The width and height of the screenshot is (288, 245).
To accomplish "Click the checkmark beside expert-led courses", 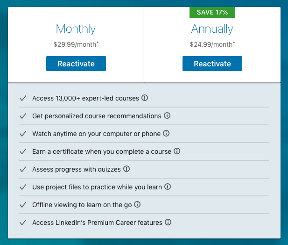I will (x=22, y=98).
